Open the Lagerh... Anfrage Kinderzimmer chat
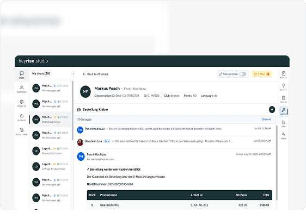Screen dimensions: 306x219 coord(50,166)
